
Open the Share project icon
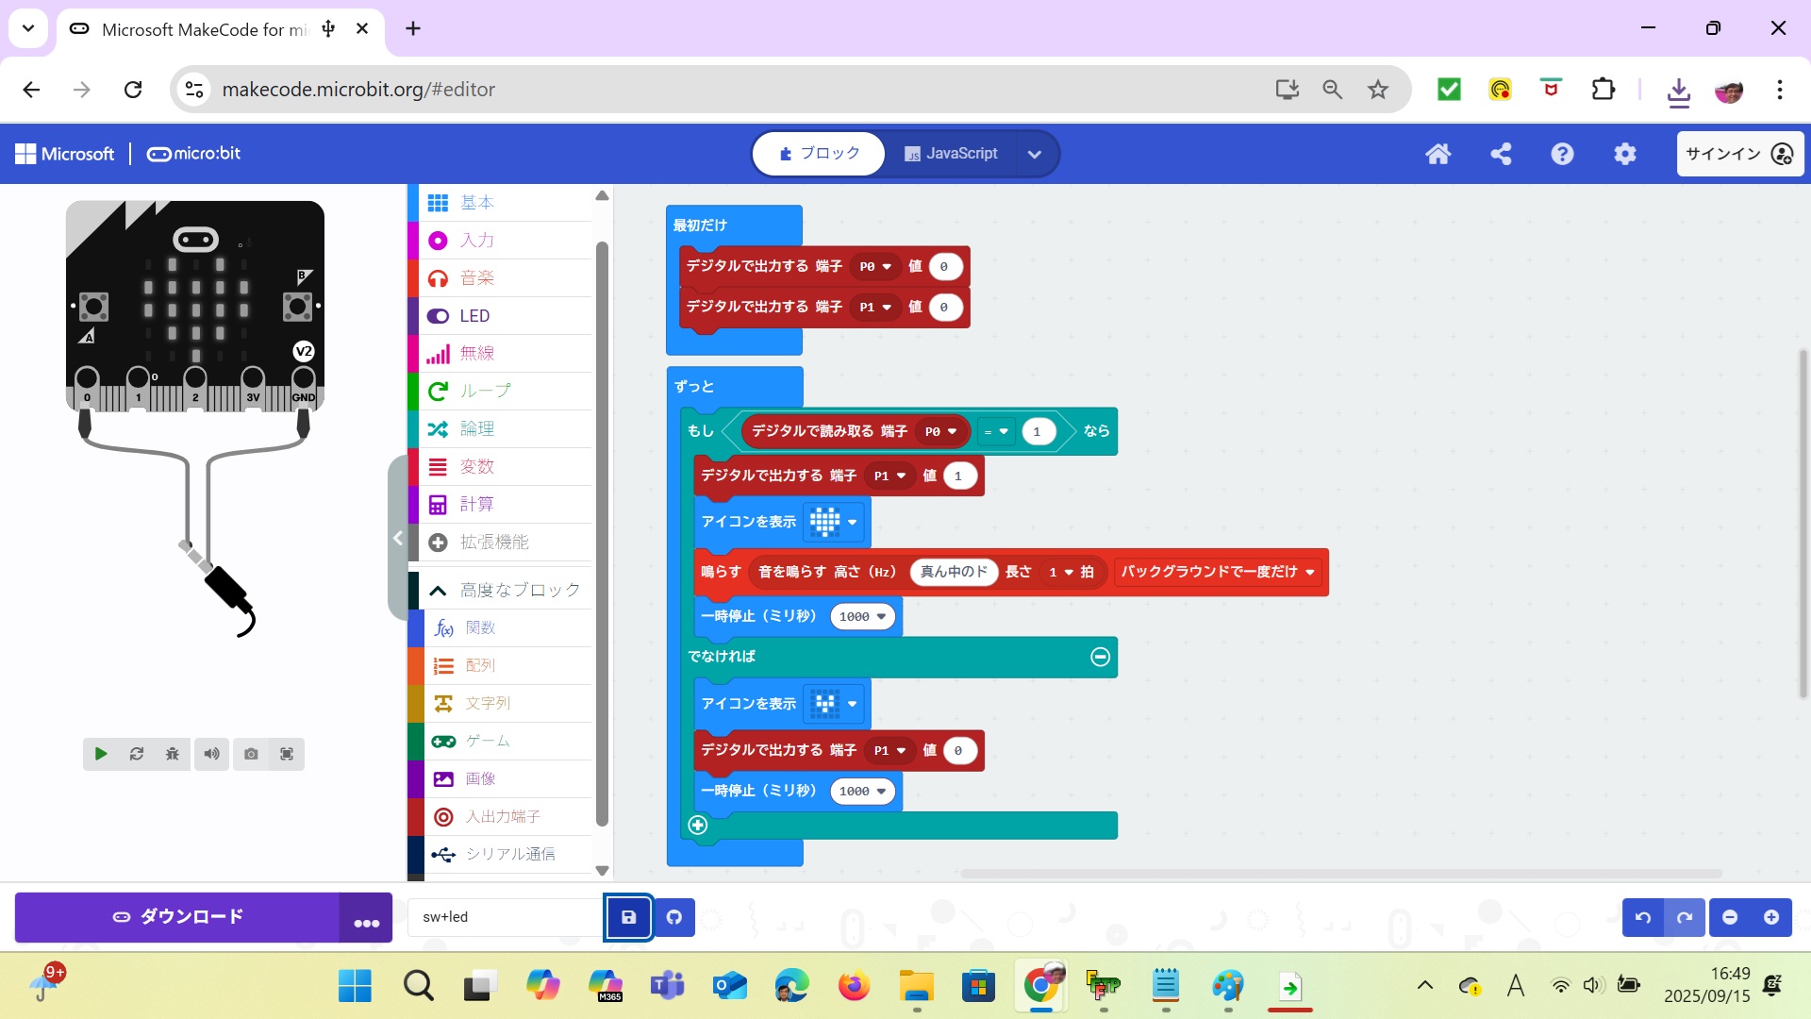[1501, 154]
